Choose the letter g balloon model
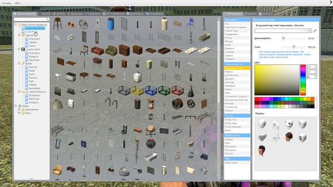The height and width of the screenshot is (187, 333). coord(302,137)
